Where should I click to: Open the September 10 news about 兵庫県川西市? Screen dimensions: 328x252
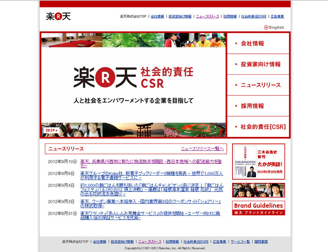click(x=151, y=163)
